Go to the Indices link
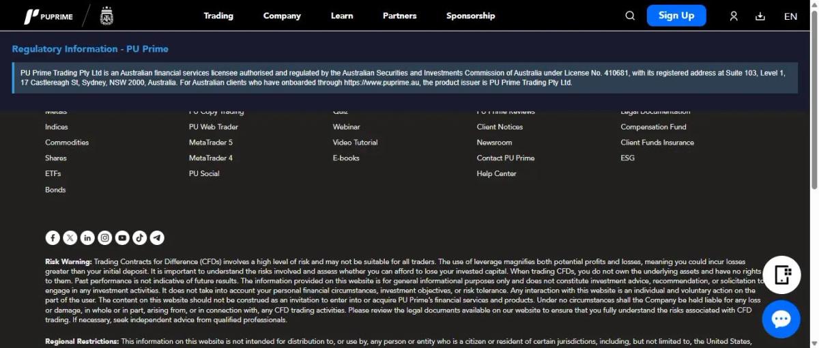The image size is (819, 348). pos(57,127)
